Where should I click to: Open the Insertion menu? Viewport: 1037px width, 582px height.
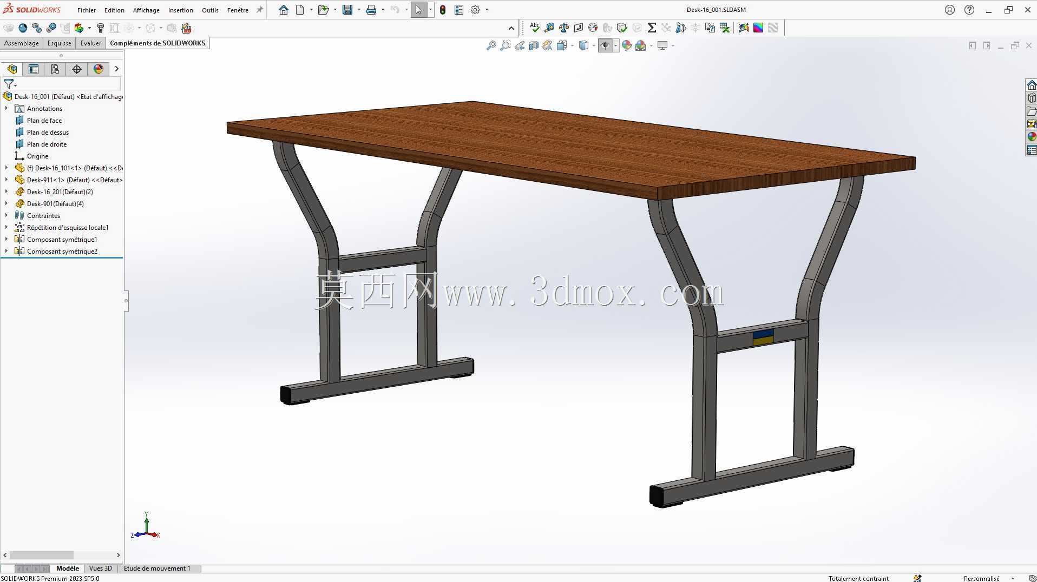tap(181, 10)
